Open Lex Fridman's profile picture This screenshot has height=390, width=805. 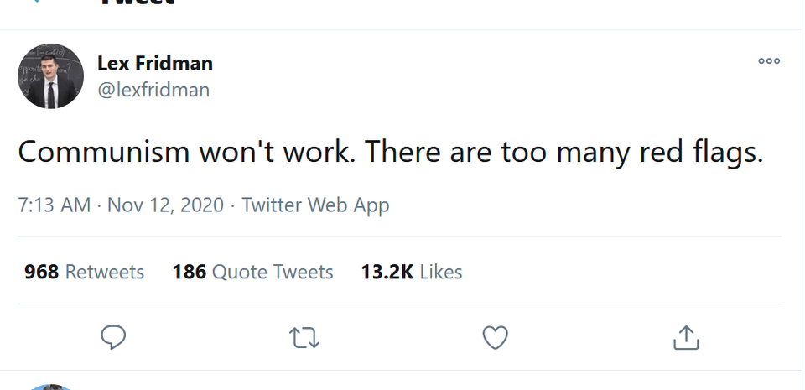[x=50, y=76]
